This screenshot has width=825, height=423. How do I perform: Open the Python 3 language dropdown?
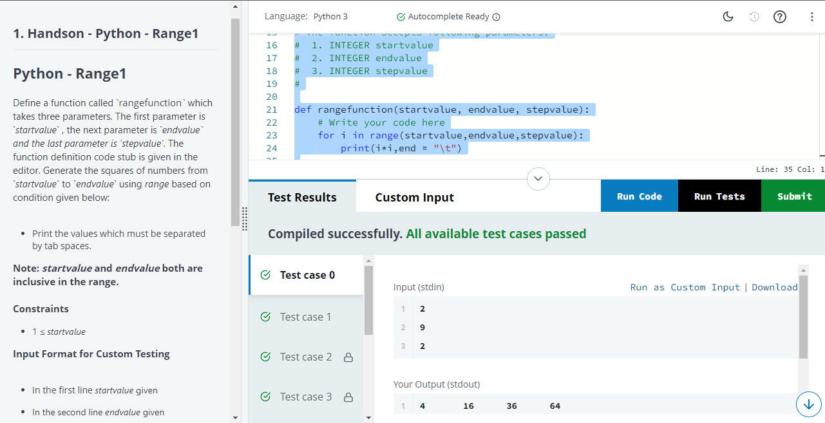[330, 17]
